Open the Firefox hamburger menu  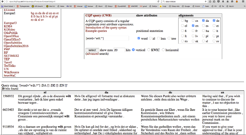tap(243, 1)
